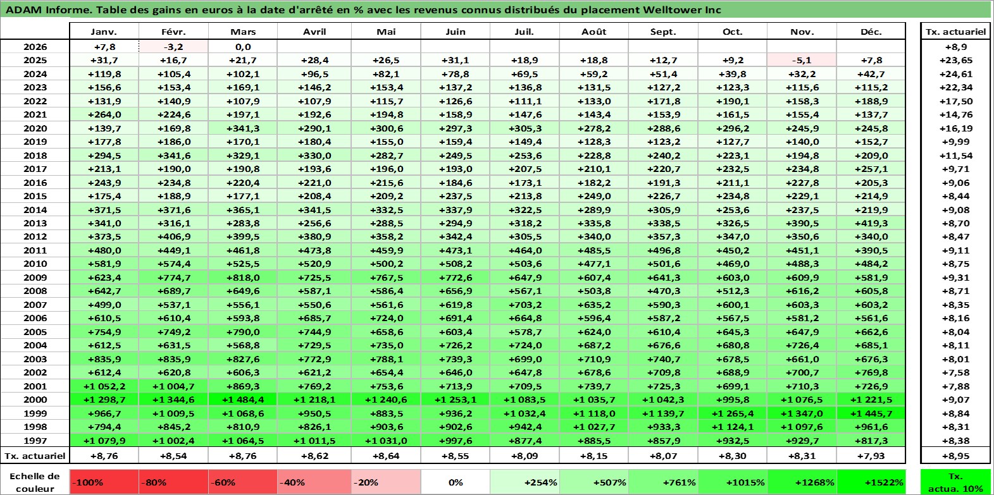Click the 'Févr.' column header
994x495 pixels.
tap(174, 32)
